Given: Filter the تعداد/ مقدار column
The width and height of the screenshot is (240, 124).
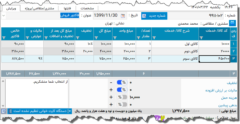Looking at the screenshot, I should [139, 38].
